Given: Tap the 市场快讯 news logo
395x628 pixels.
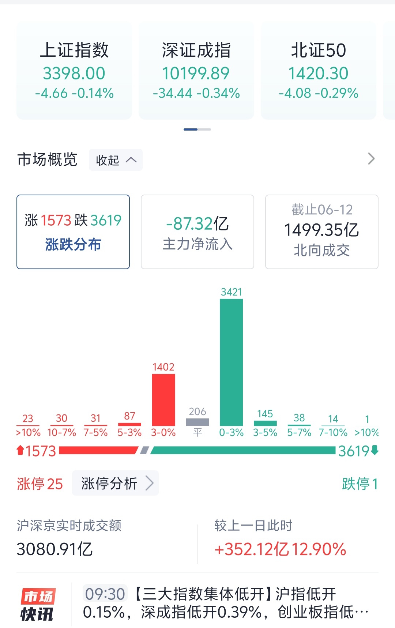Looking at the screenshot, I should (x=37, y=604).
